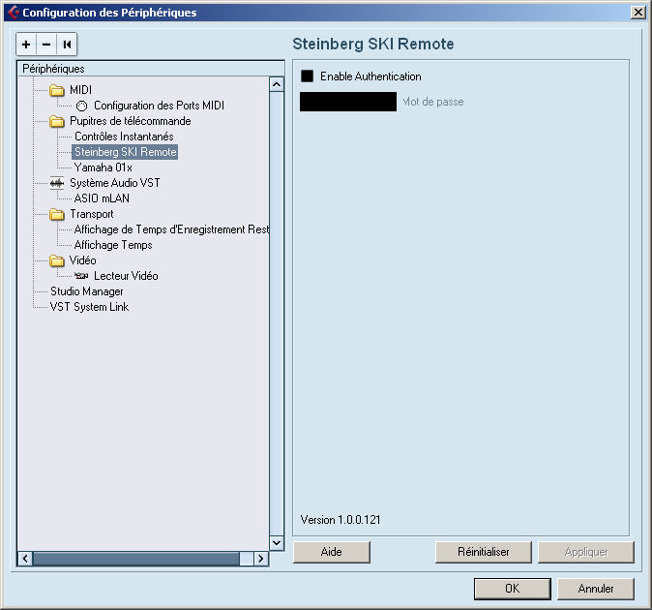Screen dimensions: 652x610
Task: Select Configuration des Ports MIDI
Action: (x=159, y=106)
